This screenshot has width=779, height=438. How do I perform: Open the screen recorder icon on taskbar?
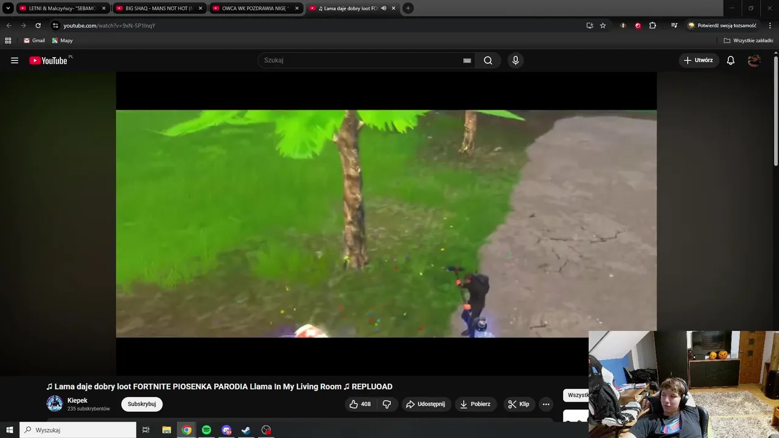[266, 430]
